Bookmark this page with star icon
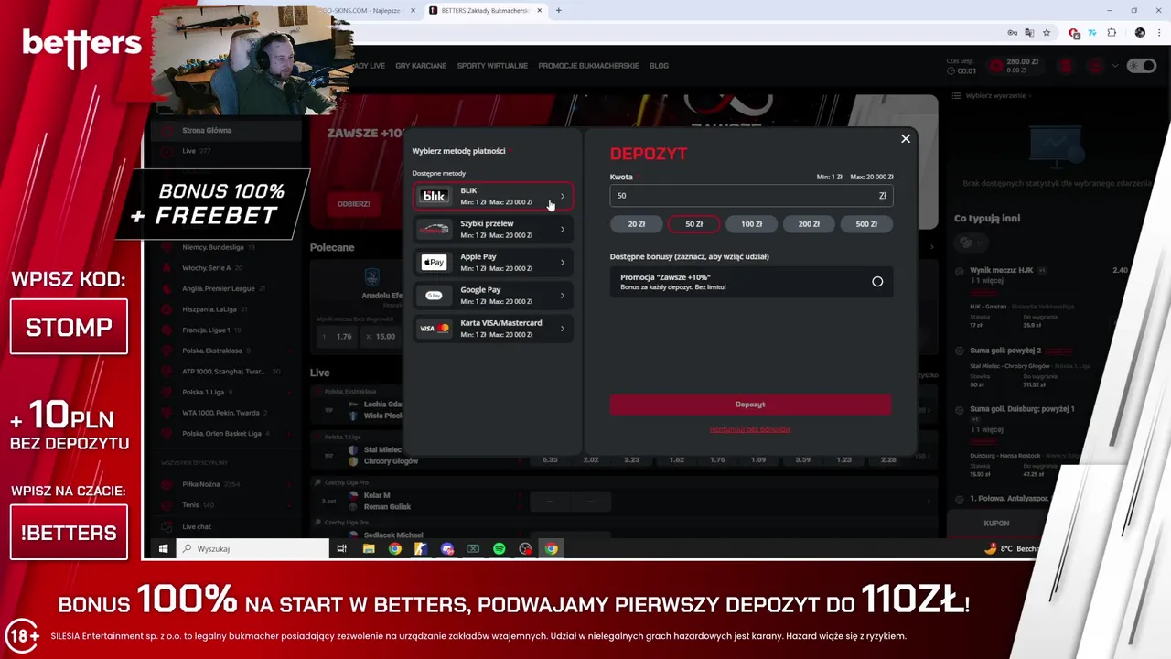The image size is (1171, 659). click(1047, 33)
